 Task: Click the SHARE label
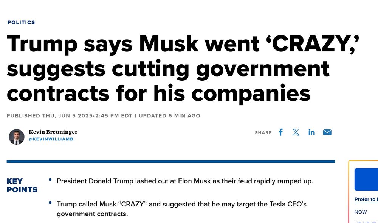pyautogui.click(x=263, y=132)
